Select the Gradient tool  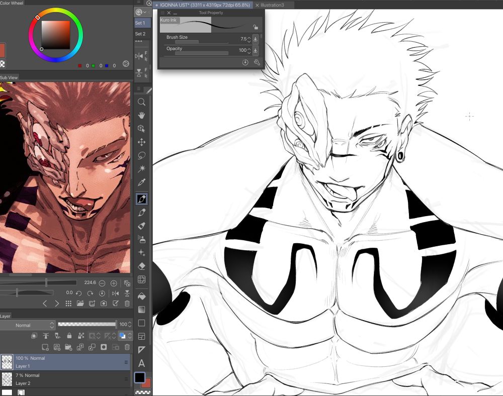(x=141, y=310)
